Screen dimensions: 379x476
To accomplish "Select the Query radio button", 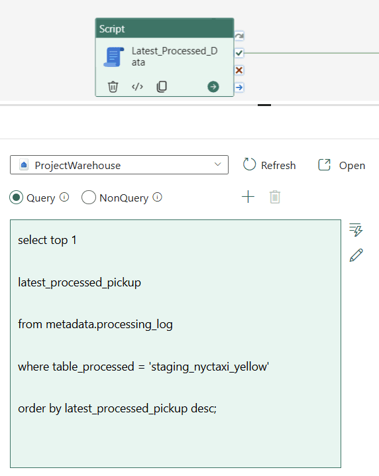I will tap(16, 198).
